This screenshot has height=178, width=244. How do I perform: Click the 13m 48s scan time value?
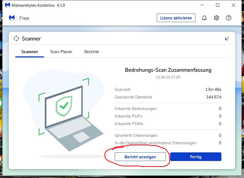click(213, 90)
